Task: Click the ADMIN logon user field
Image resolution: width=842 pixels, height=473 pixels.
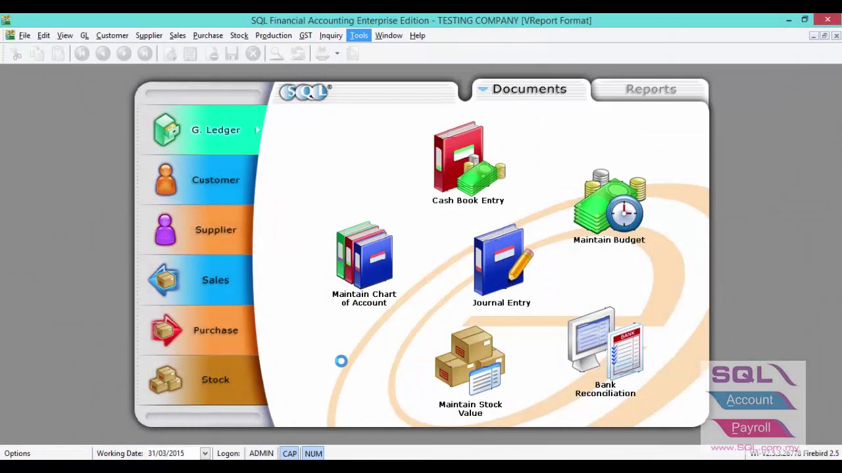Action: coord(261,453)
